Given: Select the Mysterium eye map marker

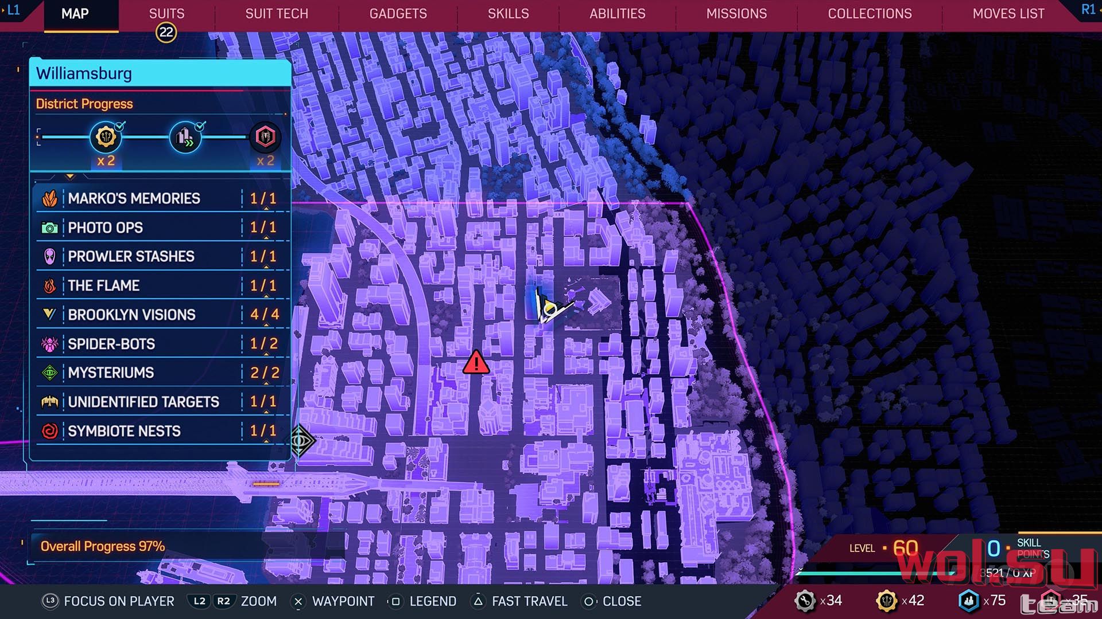Looking at the screenshot, I should click(301, 441).
